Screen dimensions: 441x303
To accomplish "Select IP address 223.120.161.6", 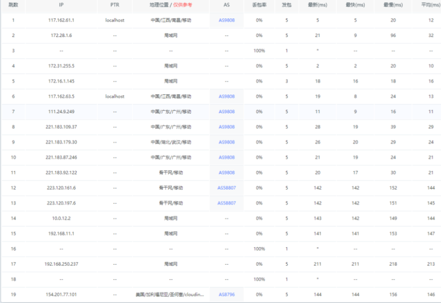I will click(x=61, y=188).
